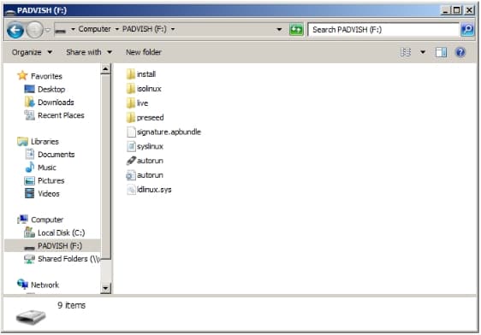Click the Back navigation arrow
Screen dimensions: 481x335
[15, 30]
